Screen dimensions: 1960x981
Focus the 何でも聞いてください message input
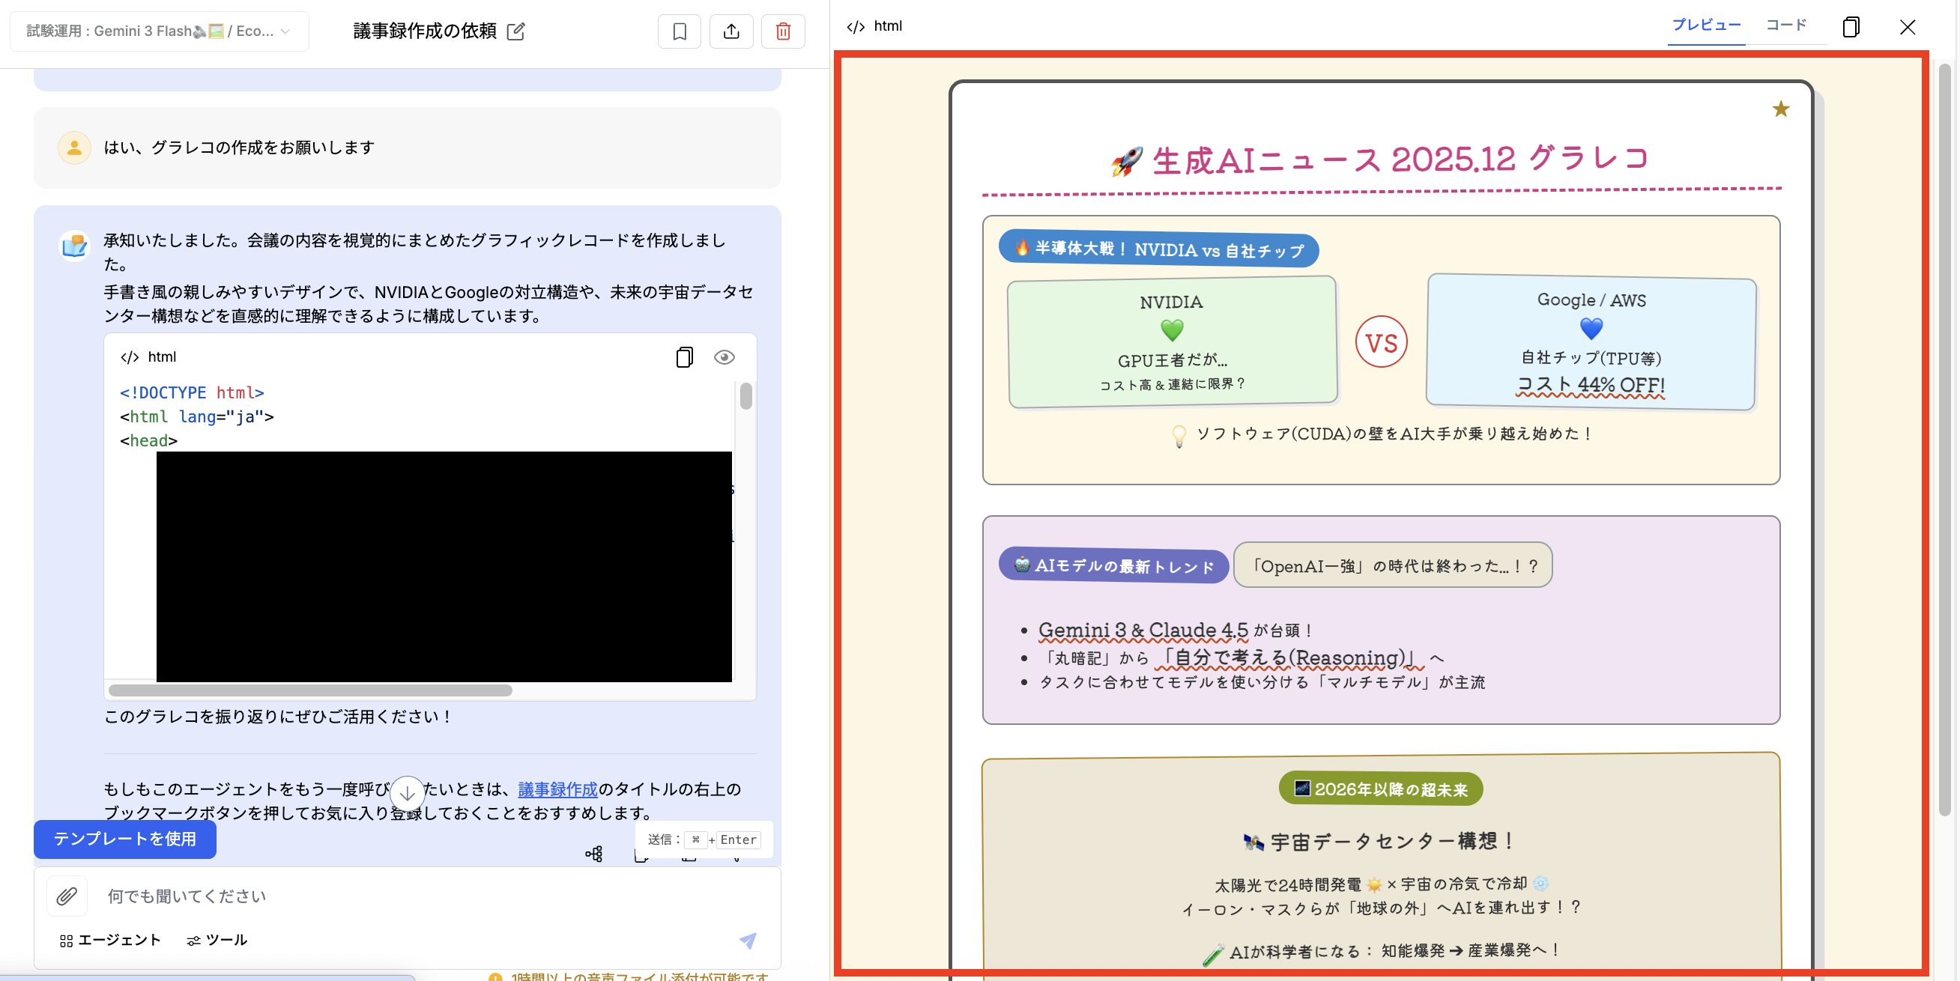(408, 896)
